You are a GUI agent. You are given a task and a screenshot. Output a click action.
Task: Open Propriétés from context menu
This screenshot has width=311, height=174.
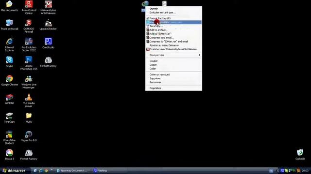coord(173,88)
